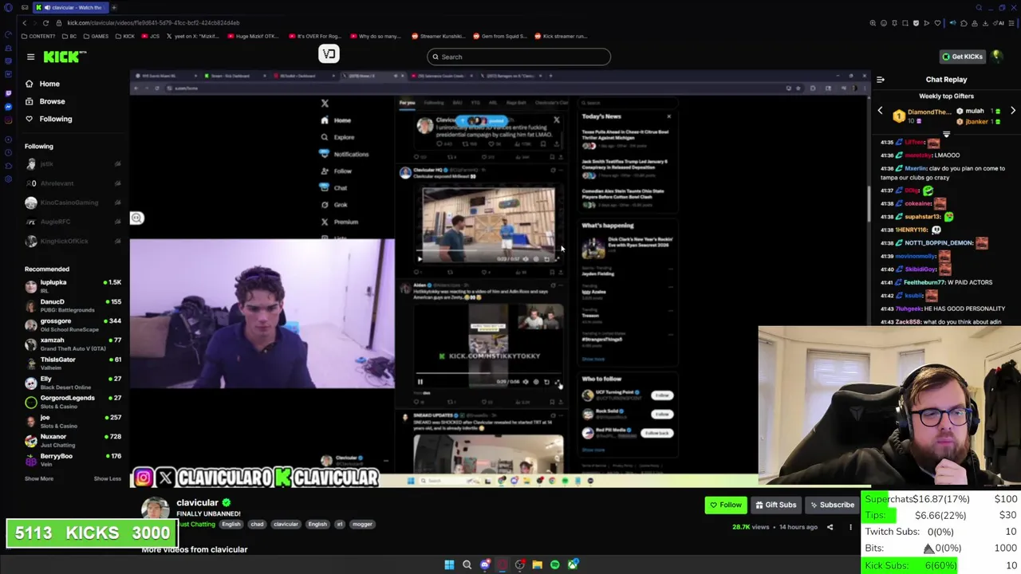Open the Just Chatting category link
The width and height of the screenshot is (1021, 574).
click(x=196, y=525)
